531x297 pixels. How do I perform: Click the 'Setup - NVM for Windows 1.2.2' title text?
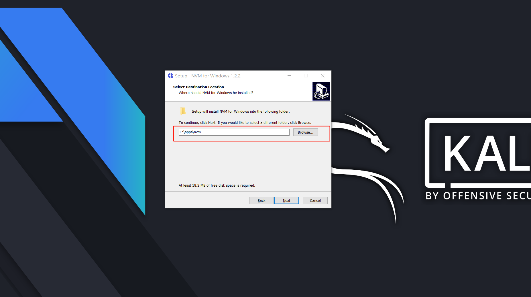[208, 76]
